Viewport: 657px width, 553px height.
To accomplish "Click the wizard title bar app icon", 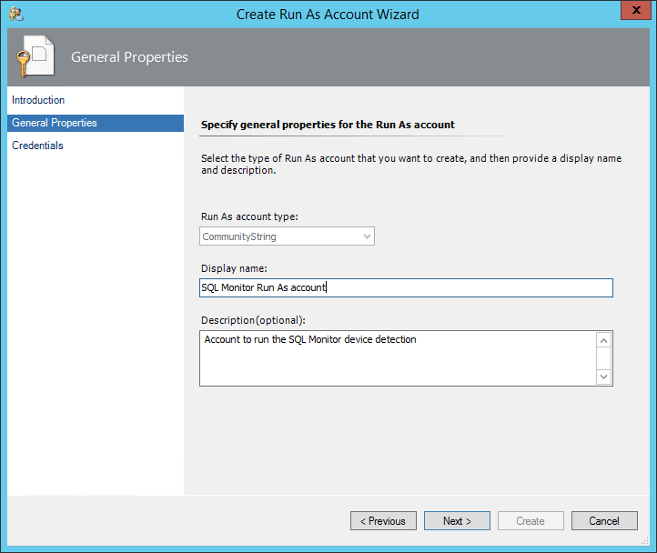I will [16, 14].
